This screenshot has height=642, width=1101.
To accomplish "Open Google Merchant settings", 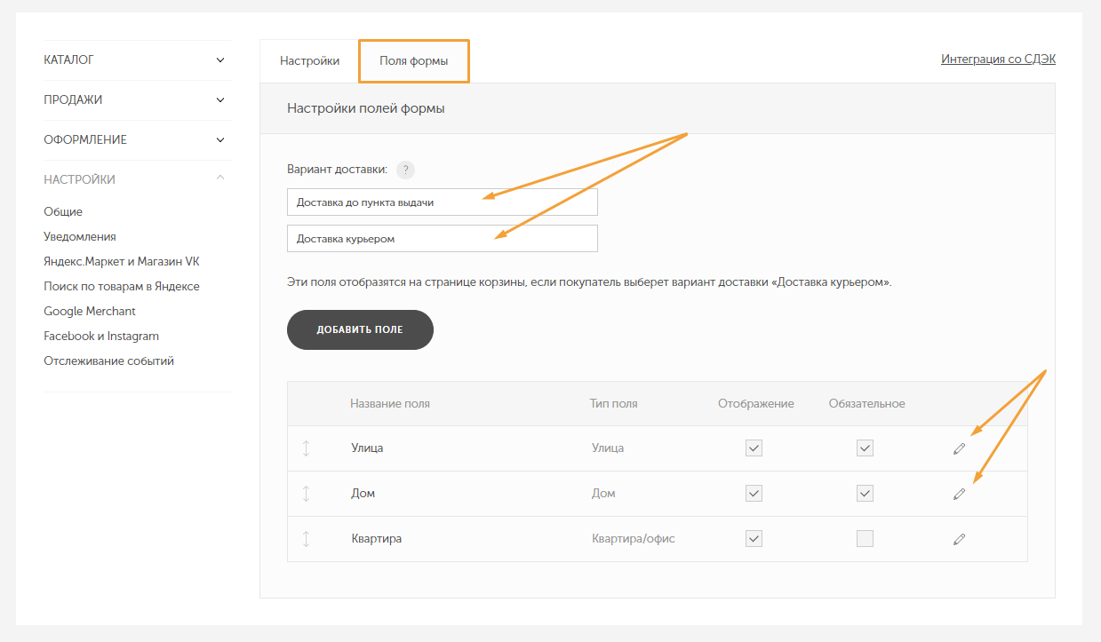I will pos(90,312).
